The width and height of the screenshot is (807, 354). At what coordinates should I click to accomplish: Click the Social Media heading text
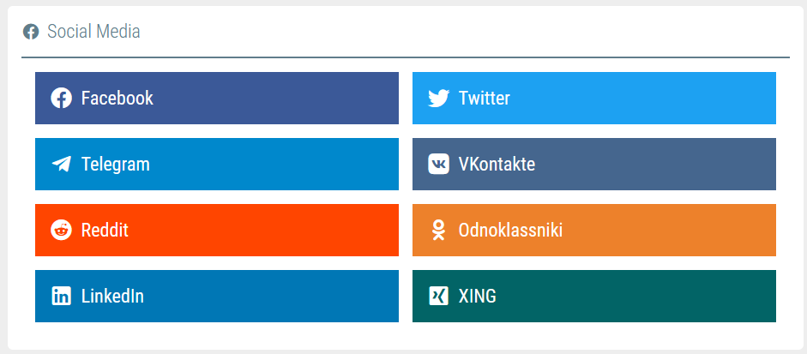93,32
